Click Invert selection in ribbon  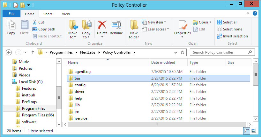point(232,36)
